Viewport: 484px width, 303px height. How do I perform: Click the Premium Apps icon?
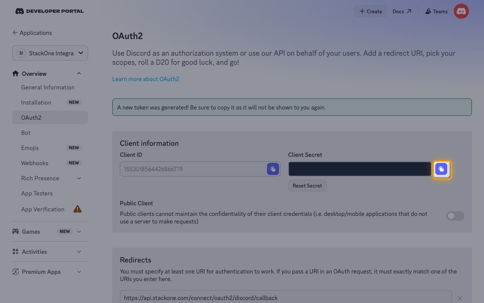pos(16,272)
